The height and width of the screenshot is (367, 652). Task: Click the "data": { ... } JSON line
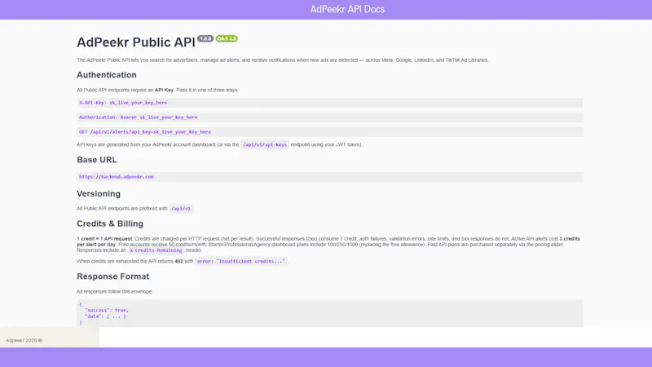coord(105,316)
